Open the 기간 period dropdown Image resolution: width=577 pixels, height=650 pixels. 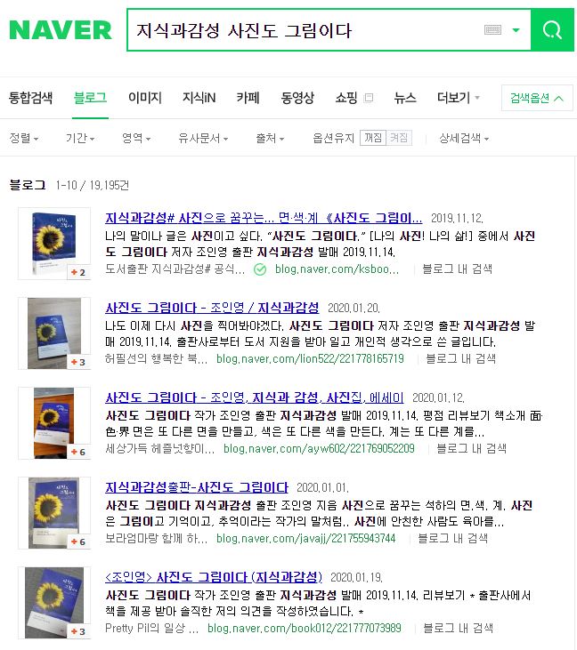[80, 138]
